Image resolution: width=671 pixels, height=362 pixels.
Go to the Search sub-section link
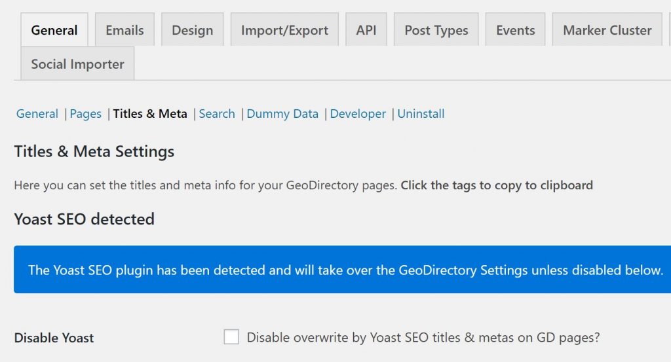tap(217, 114)
